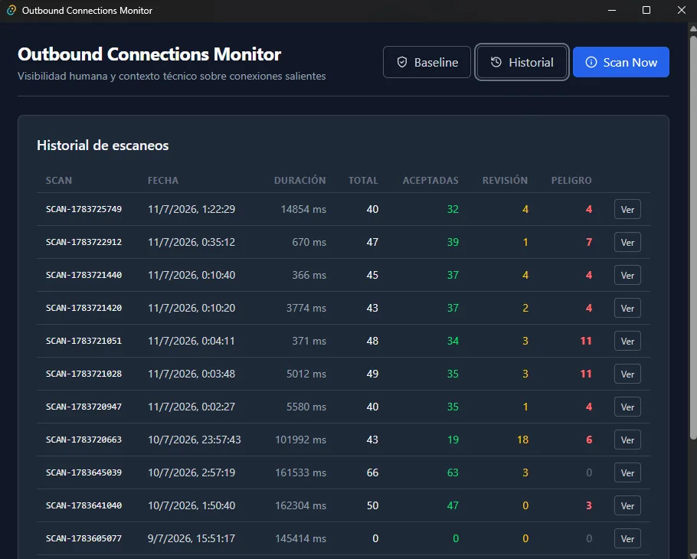Click the info circle icon on Scan Now
697x559 pixels.
click(x=591, y=62)
